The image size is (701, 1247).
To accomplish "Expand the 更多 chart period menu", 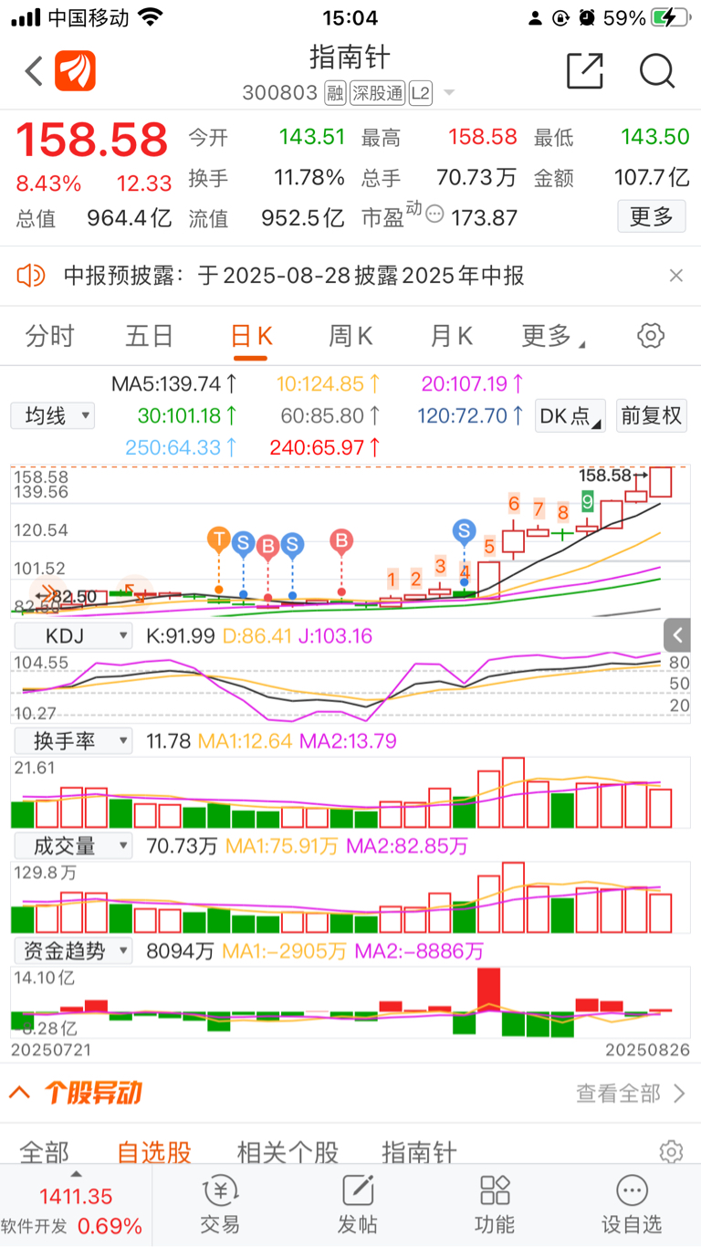I will coord(551,336).
